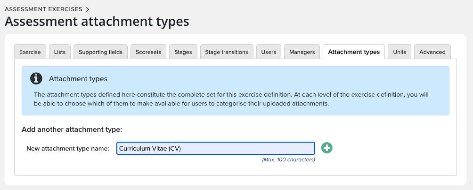This screenshot has width=473, height=190.
Task: Click the 'Add another attachment type' heading
Action: pos(72,129)
